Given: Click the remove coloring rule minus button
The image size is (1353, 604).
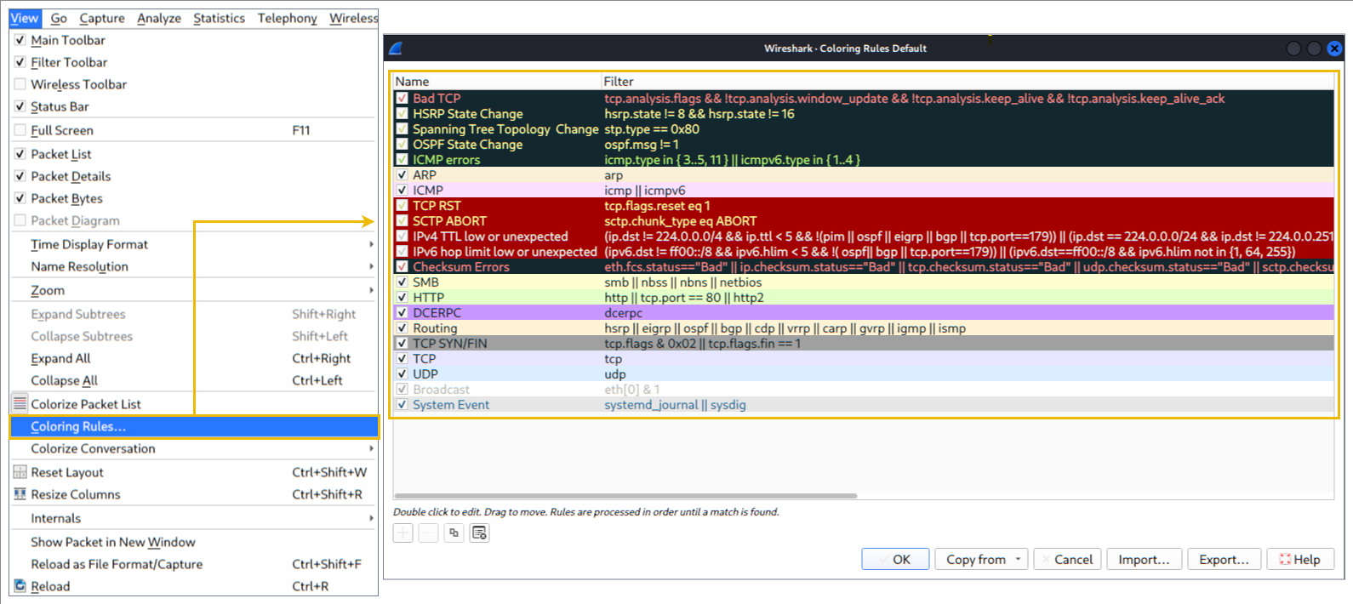Looking at the screenshot, I should coord(429,533).
